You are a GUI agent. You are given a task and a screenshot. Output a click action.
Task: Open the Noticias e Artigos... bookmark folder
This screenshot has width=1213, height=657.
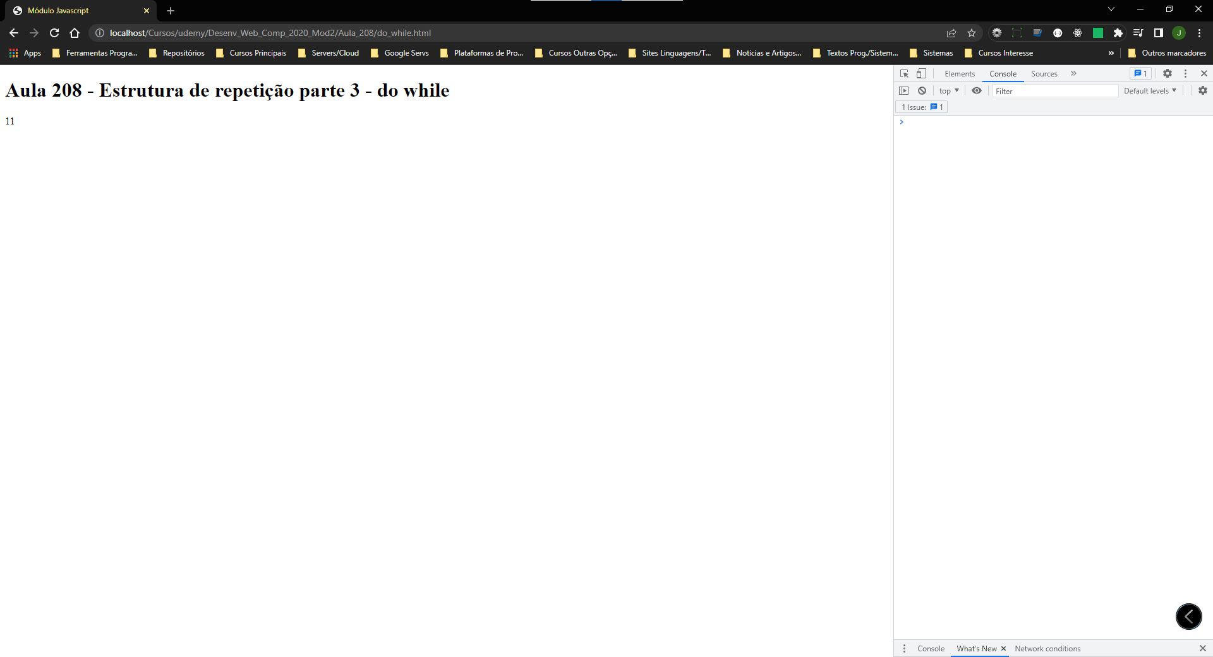[762, 53]
